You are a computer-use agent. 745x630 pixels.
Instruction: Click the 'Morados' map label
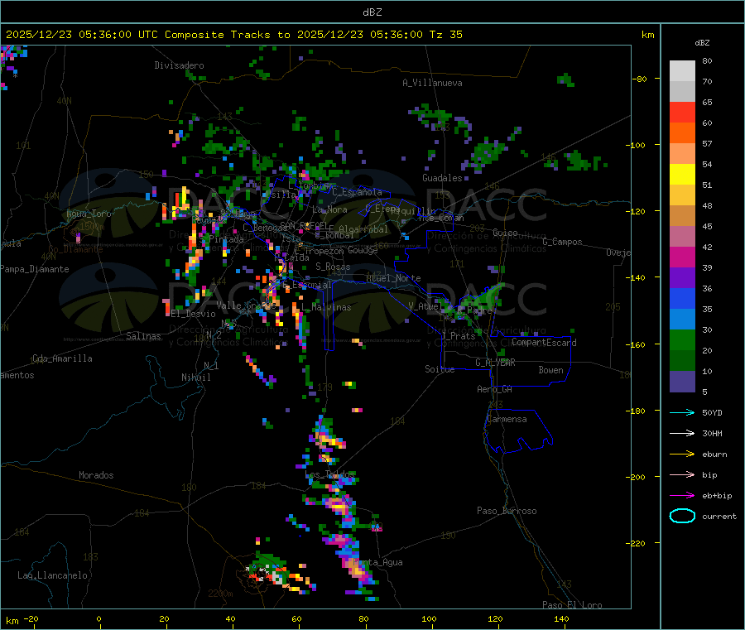96,475
